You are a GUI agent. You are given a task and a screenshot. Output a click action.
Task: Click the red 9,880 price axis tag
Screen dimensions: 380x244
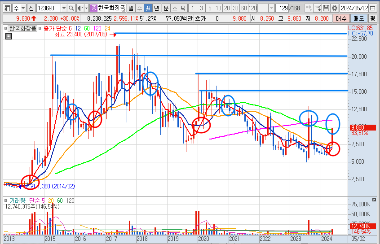(x=362, y=127)
